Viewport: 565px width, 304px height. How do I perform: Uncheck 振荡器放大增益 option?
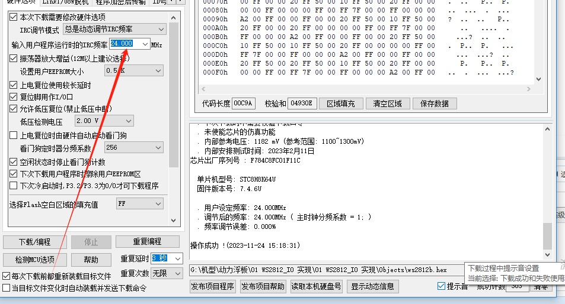tap(13, 58)
